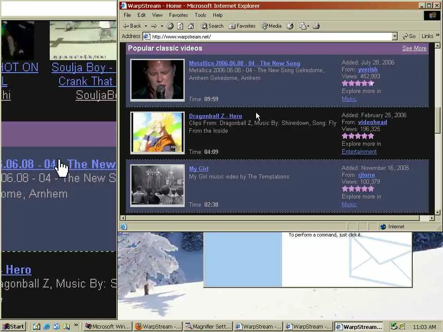Viewport: 443px width, 332px height.
Task: Open uploader profile rjtorre
Action: click(366, 175)
